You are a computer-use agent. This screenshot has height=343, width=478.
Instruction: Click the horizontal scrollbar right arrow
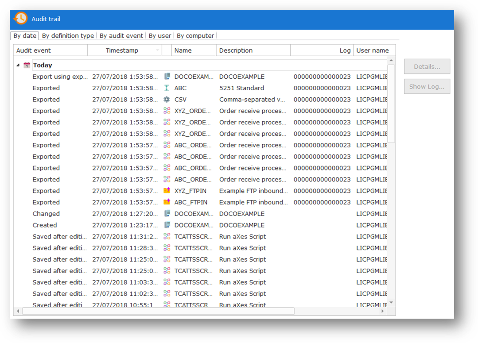382,311
